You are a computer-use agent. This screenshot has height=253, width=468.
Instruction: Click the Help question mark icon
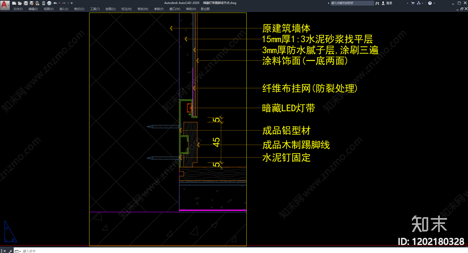[430, 3]
